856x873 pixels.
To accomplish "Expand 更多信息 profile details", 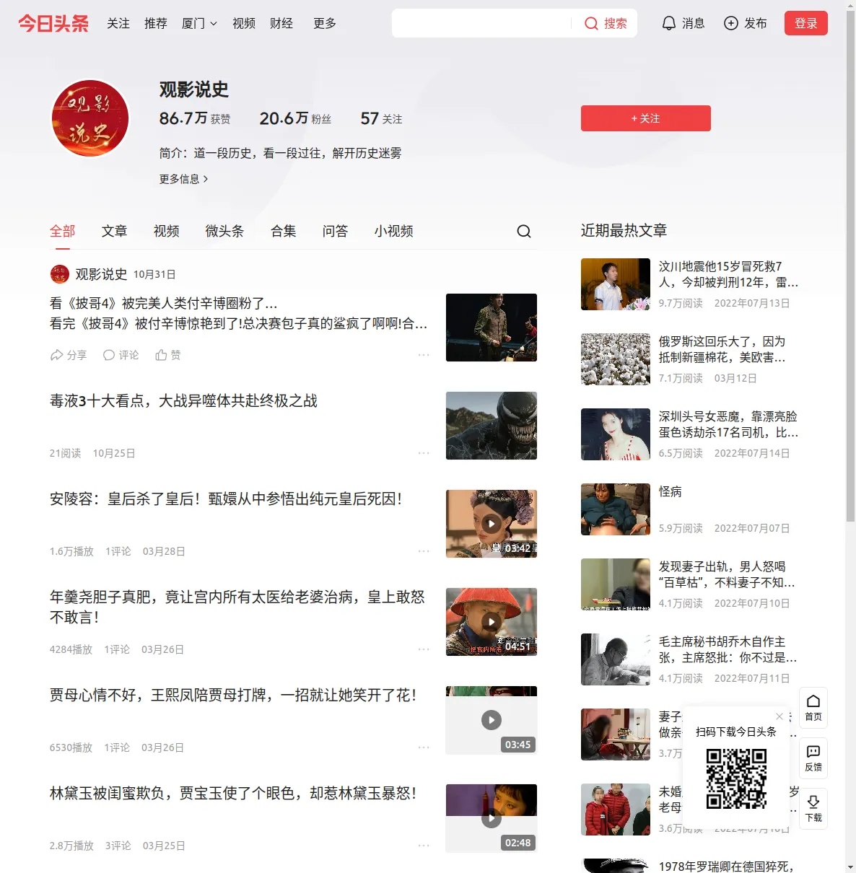I will [184, 179].
